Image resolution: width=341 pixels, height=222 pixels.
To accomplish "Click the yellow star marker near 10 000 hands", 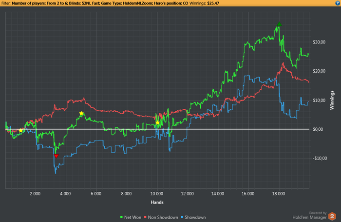I will point(158,122).
